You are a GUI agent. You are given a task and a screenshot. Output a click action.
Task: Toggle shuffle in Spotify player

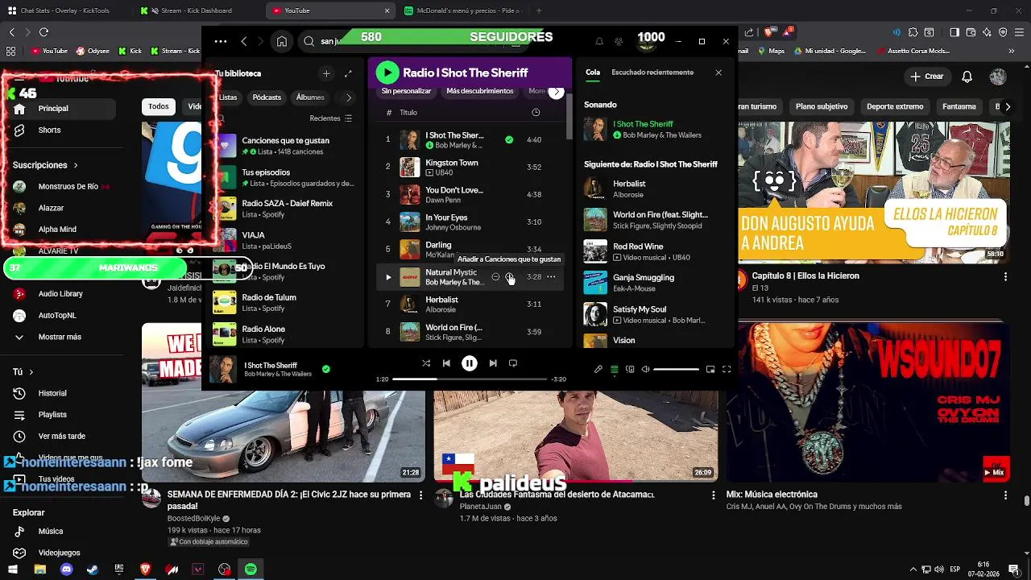point(426,363)
